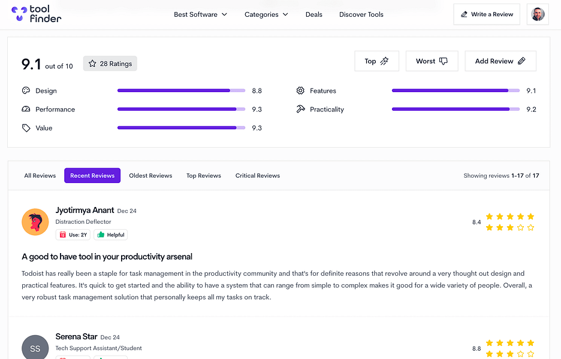Screen dimensions: 561x359
Task: Click the Add Review button
Action: (500, 61)
